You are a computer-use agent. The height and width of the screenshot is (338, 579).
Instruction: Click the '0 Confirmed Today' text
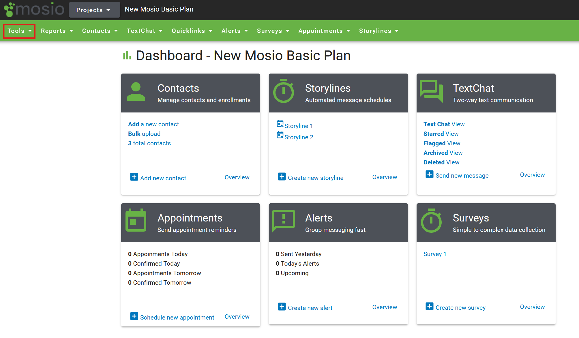tap(154, 264)
